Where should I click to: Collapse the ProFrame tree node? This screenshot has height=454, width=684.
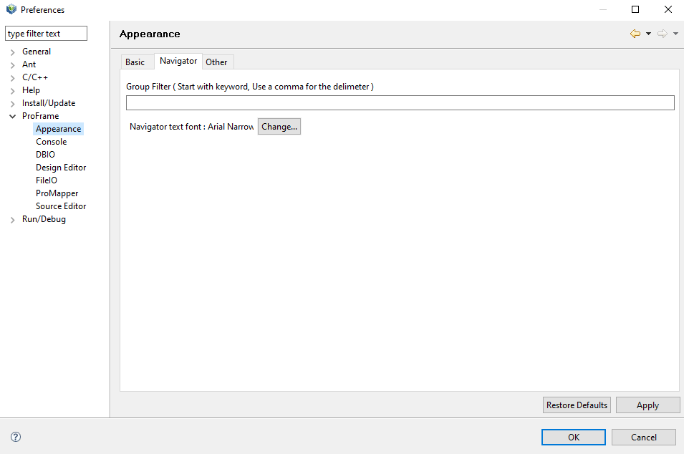pyautogui.click(x=13, y=116)
